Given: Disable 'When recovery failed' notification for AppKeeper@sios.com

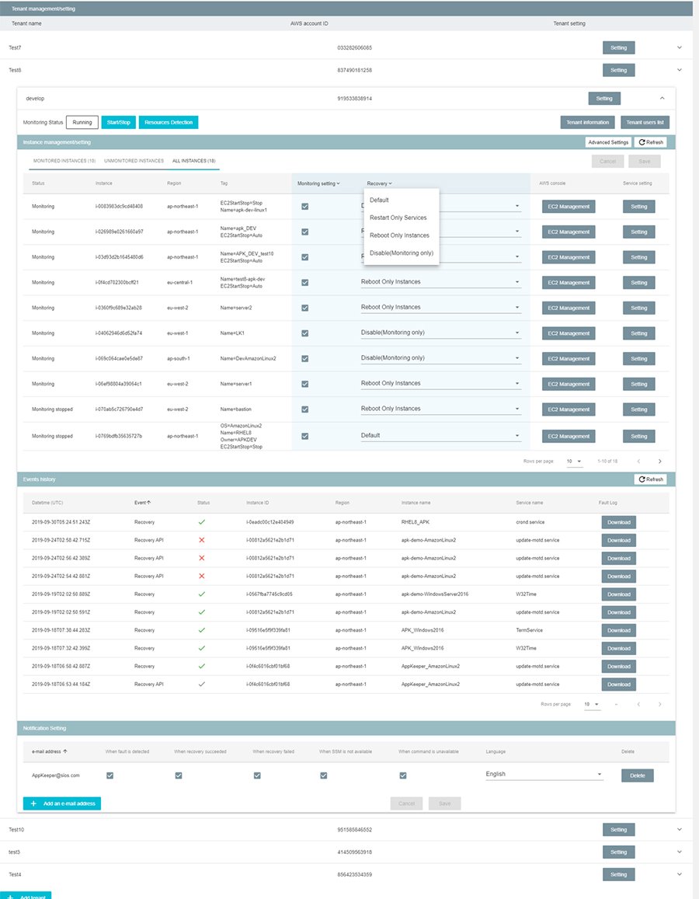Looking at the screenshot, I should click(x=256, y=775).
